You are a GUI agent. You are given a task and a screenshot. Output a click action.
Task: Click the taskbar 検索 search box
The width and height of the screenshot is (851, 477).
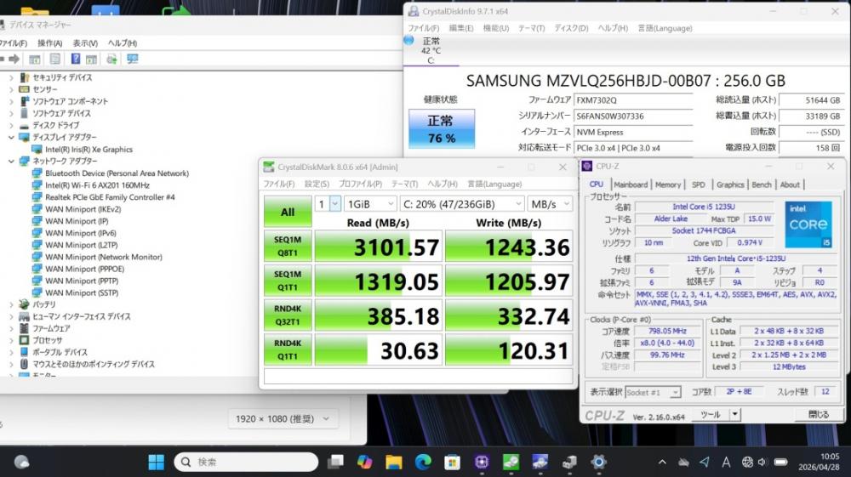(x=246, y=462)
